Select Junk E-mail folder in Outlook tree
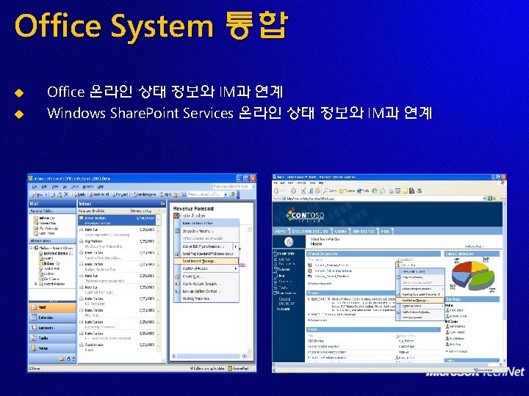Viewport: 529px width, 396px height. point(50,268)
